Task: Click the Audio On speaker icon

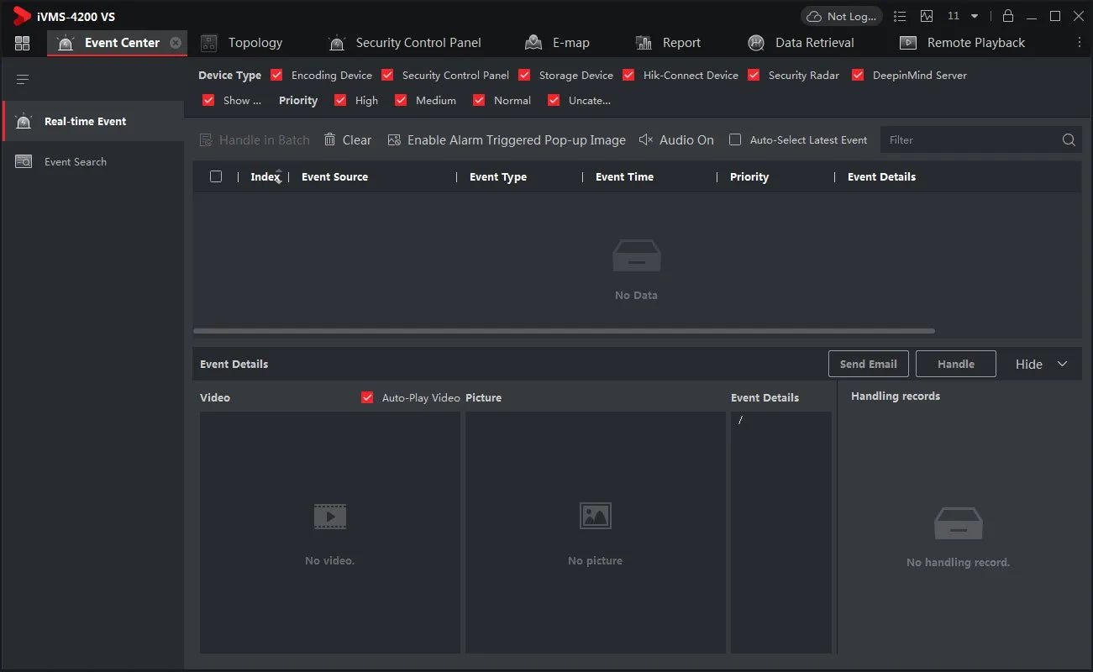Action: click(x=645, y=140)
